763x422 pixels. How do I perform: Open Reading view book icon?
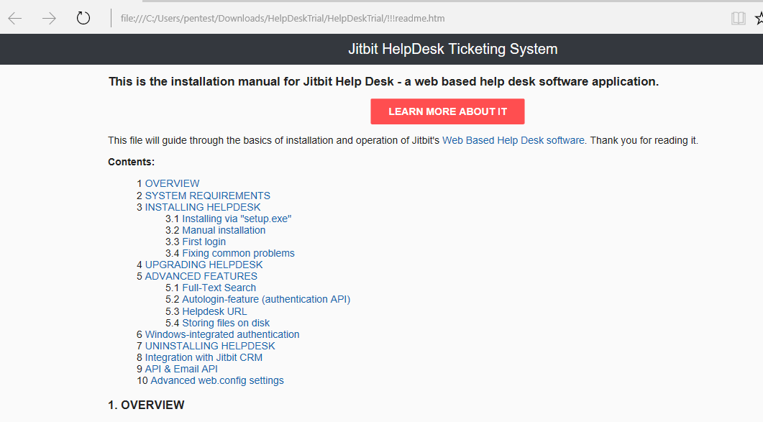pos(738,18)
